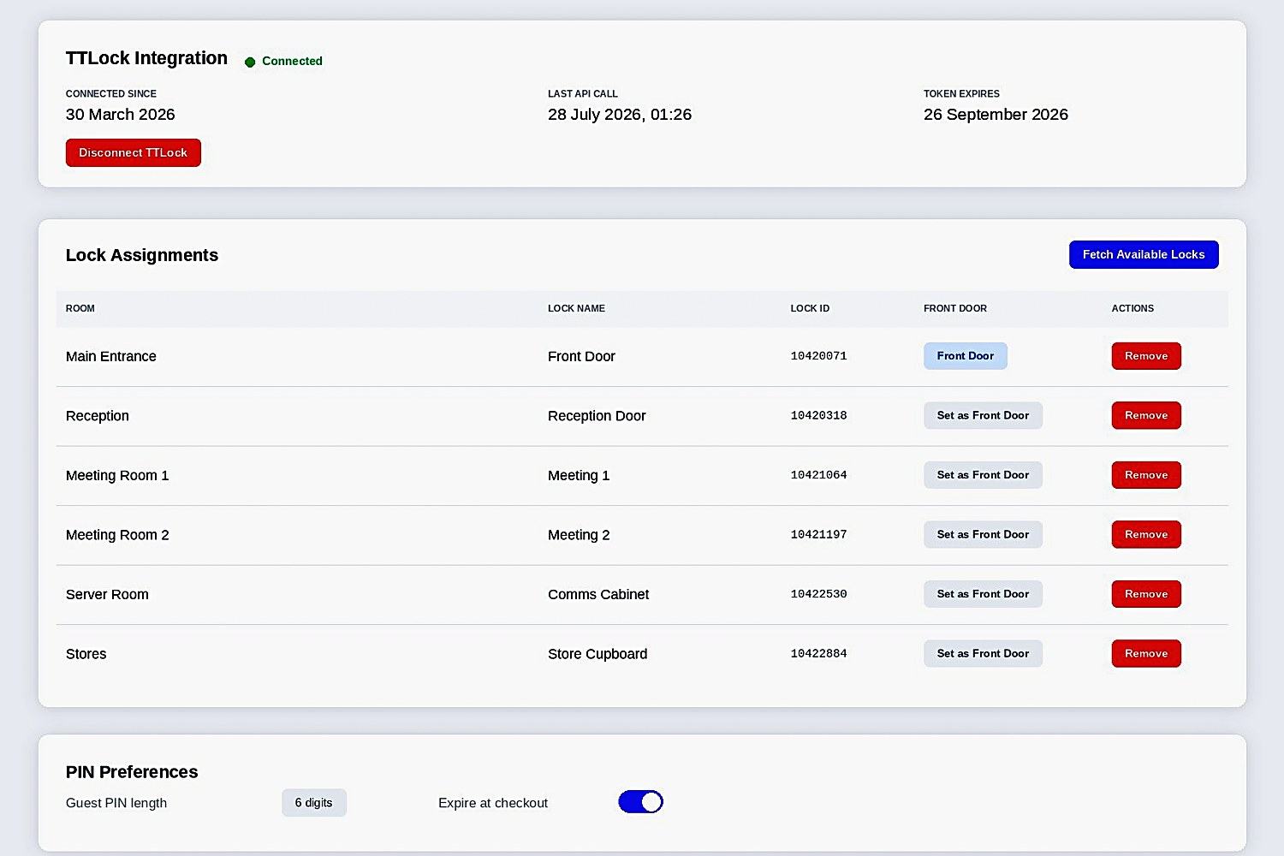Image resolution: width=1284 pixels, height=856 pixels.
Task: Remove the Meeting Room 1 assignment
Action: [x=1146, y=475]
